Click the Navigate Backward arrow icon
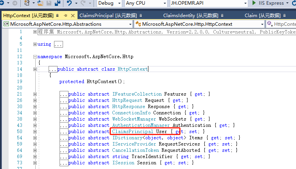The width and height of the screenshot is (296, 169). coord(2,3)
